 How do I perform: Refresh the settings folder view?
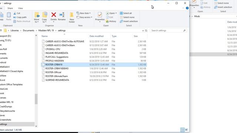[146, 31]
